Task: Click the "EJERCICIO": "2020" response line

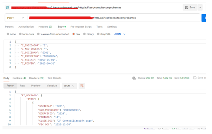Action: 52,114
